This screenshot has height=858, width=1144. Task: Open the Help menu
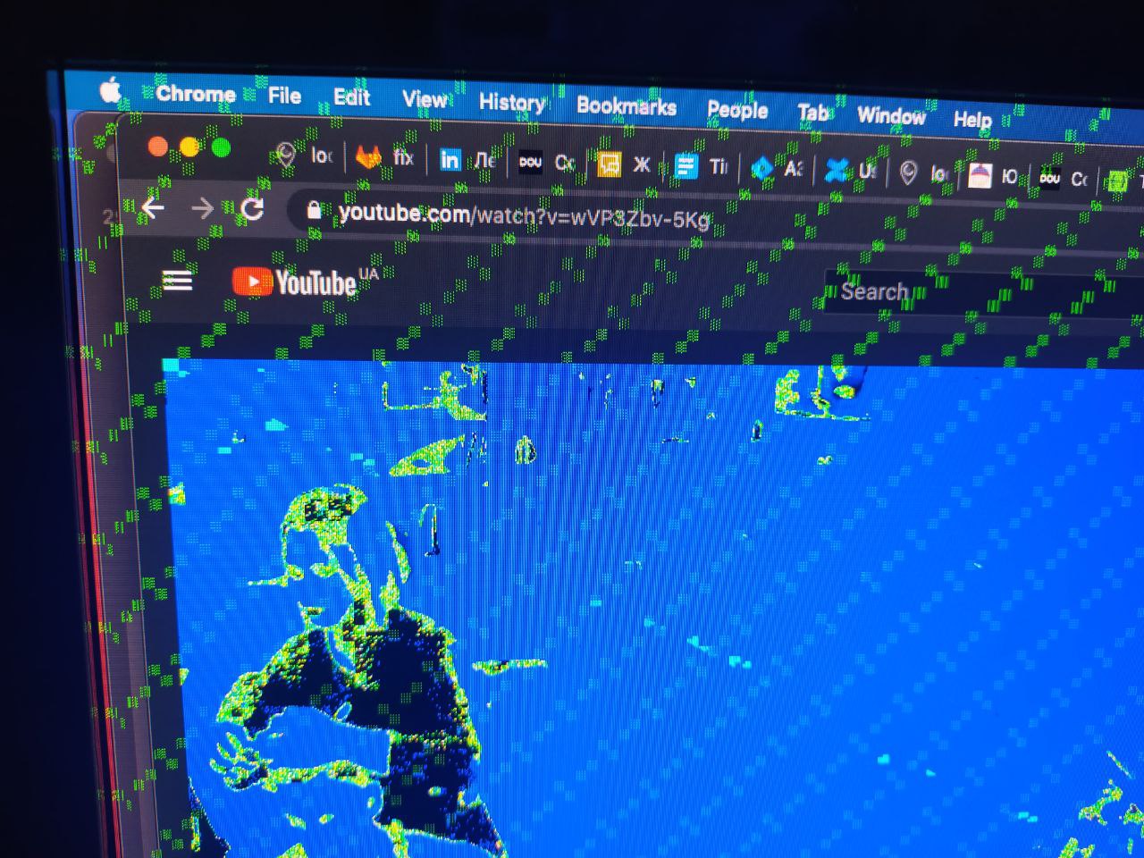coord(972,119)
